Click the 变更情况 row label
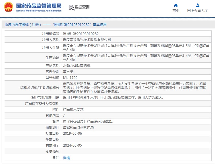This screenshot has height=164, width=215. (52, 151)
